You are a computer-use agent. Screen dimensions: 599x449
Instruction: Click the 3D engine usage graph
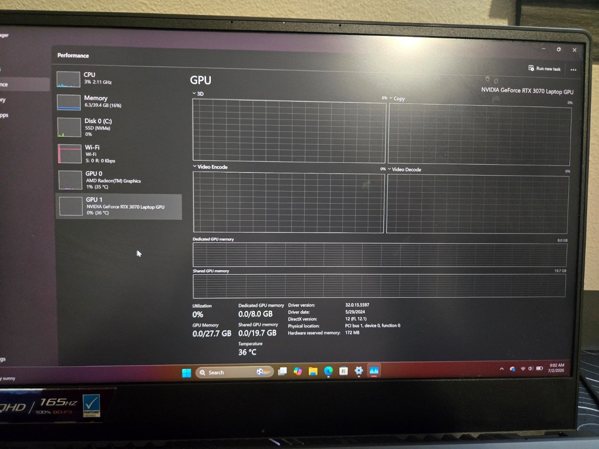289,131
